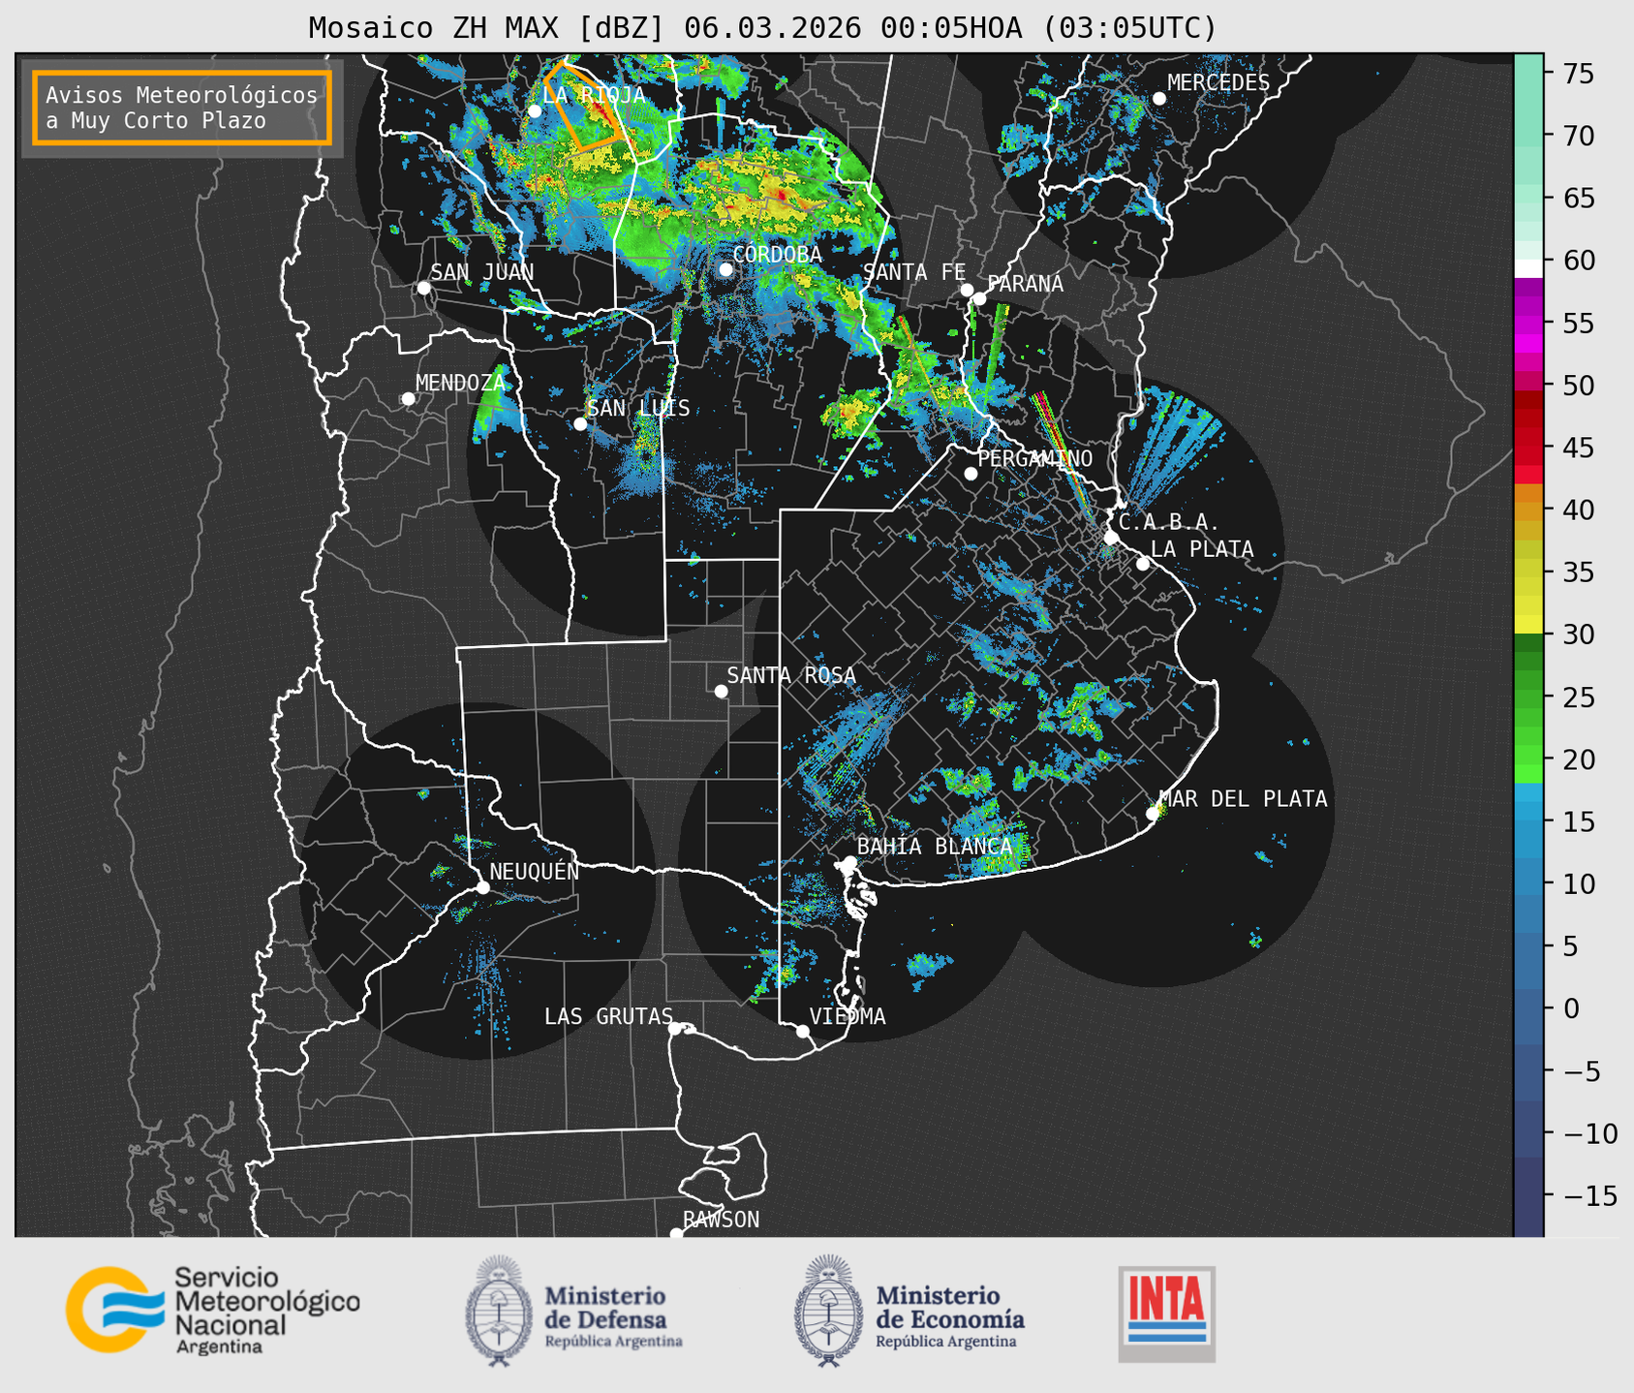Click the map title 'Mosaico ZH MAX [dBZ]'
This screenshot has height=1393, width=1634.
tap(487, 28)
